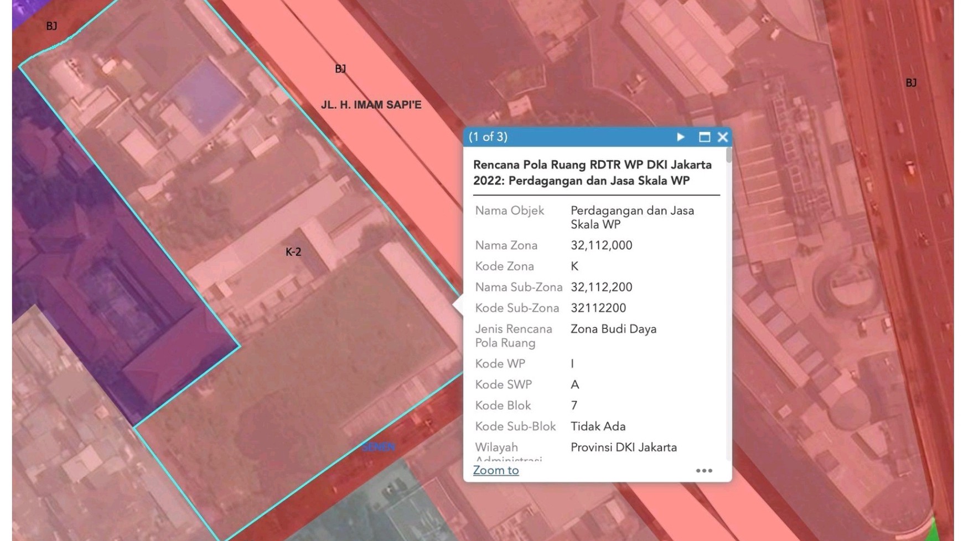
Task: Select the value 32112200 for Kode Sub-Zona
Action: (598, 308)
